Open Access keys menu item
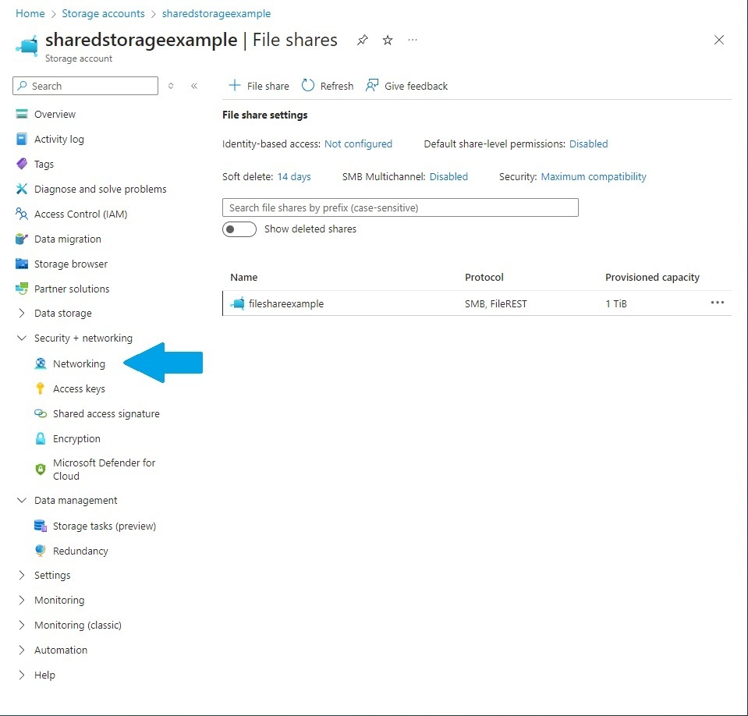The width and height of the screenshot is (748, 716). tap(79, 388)
